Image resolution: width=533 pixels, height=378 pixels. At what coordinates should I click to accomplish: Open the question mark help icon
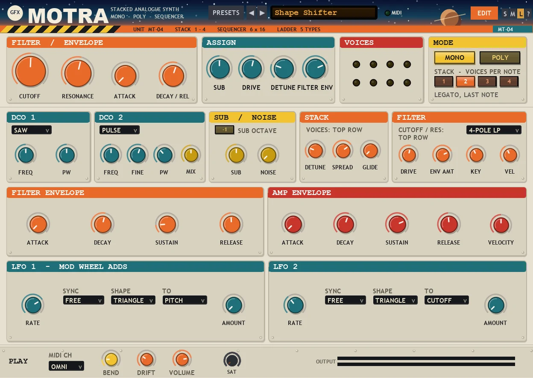(528, 14)
